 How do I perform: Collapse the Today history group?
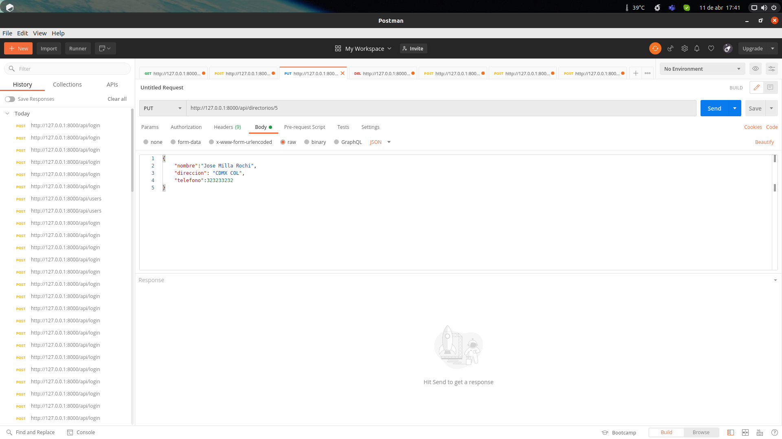pos(7,113)
